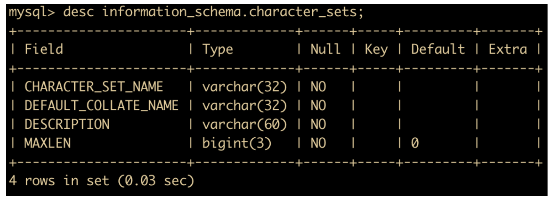Click the mysql> prompt text
The width and height of the screenshot is (553, 199).
pos(32,13)
